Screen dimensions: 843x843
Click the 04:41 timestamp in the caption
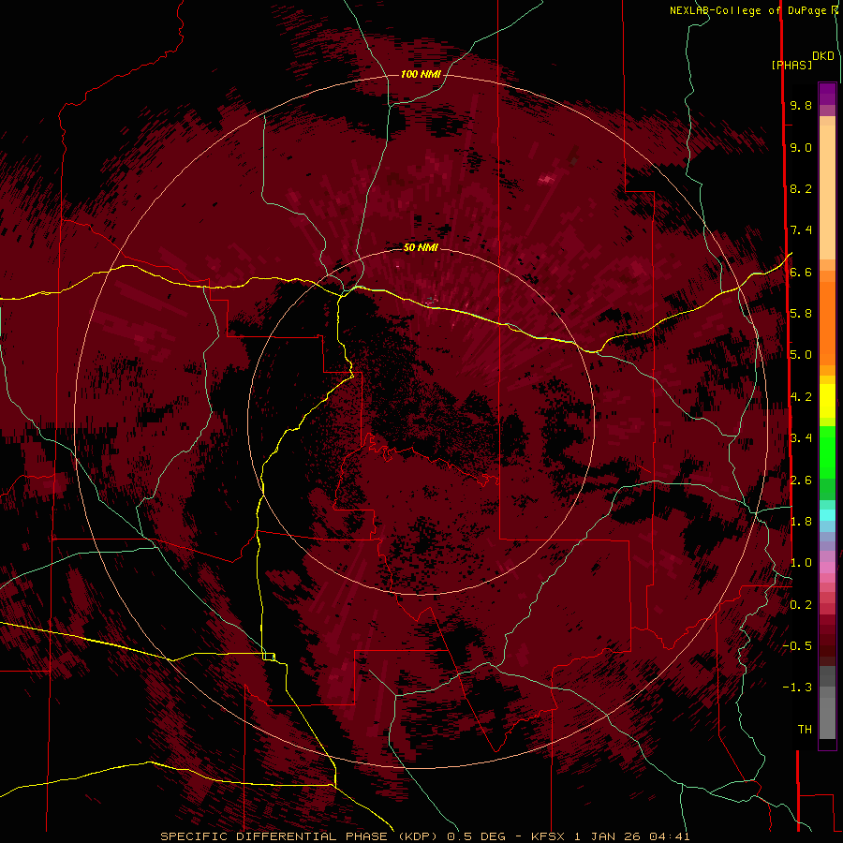click(670, 836)
